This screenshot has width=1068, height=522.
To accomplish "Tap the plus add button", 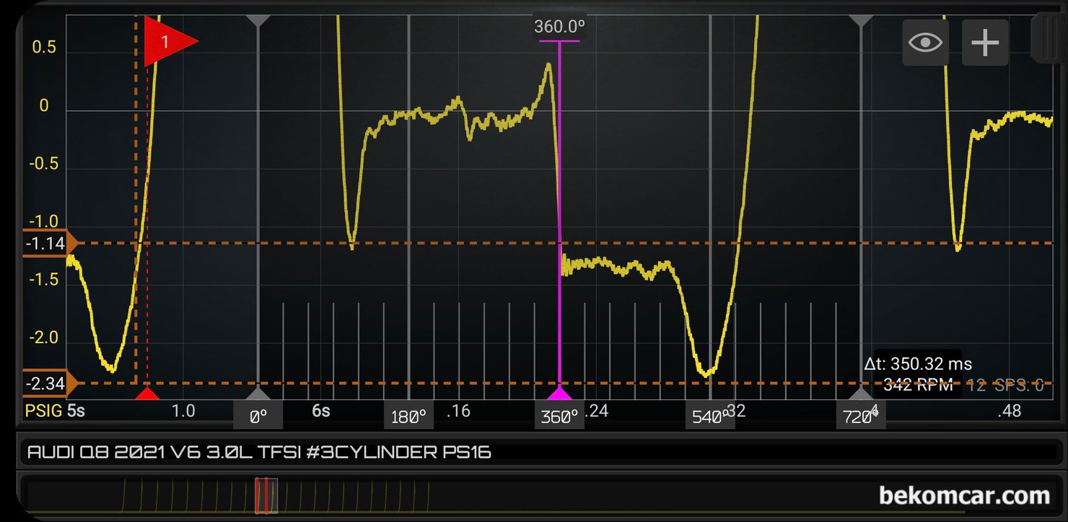I will tap(985, 43).
